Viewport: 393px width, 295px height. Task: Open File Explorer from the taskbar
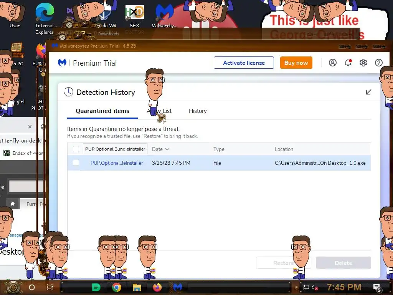137,287
